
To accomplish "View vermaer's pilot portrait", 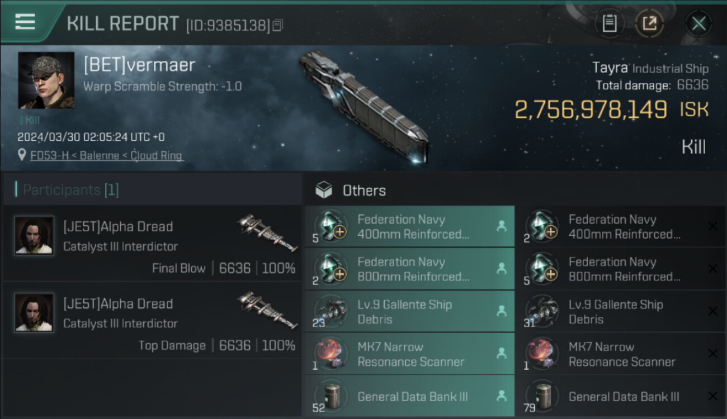I will [46, 80].
